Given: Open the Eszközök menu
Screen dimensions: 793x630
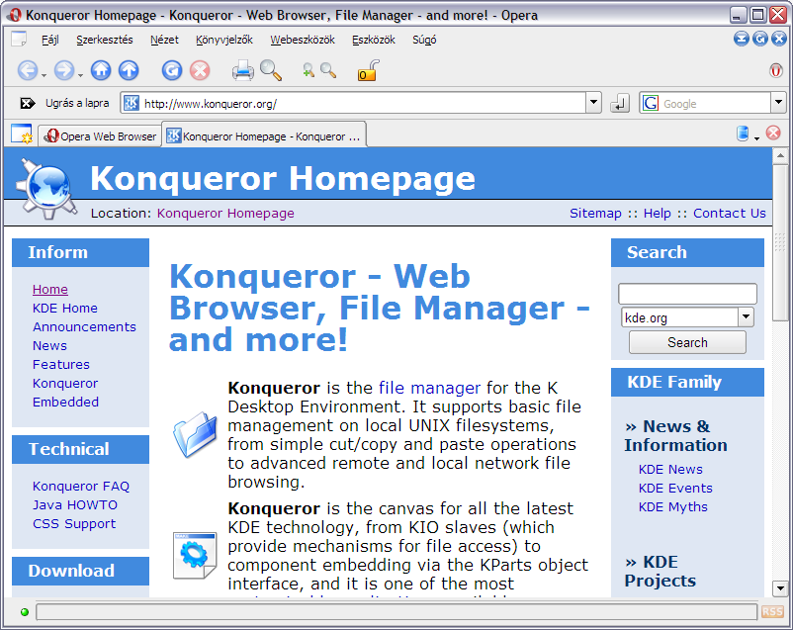Looking at the screenshot, I should [x=374, y=40].
